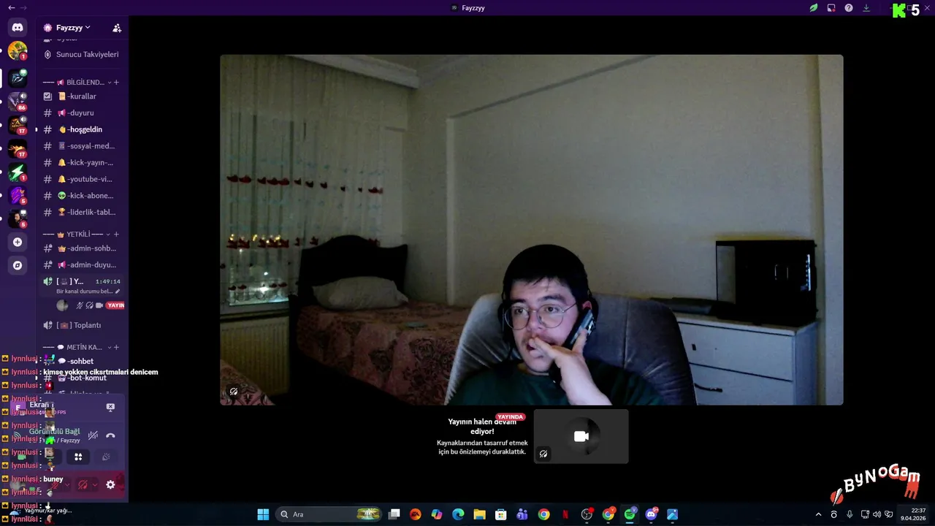Toggle muted audio icon on webcam video

tap(234, 392)
